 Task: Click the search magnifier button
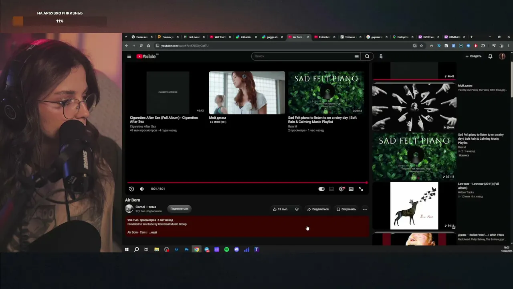(x=367, y=56)
